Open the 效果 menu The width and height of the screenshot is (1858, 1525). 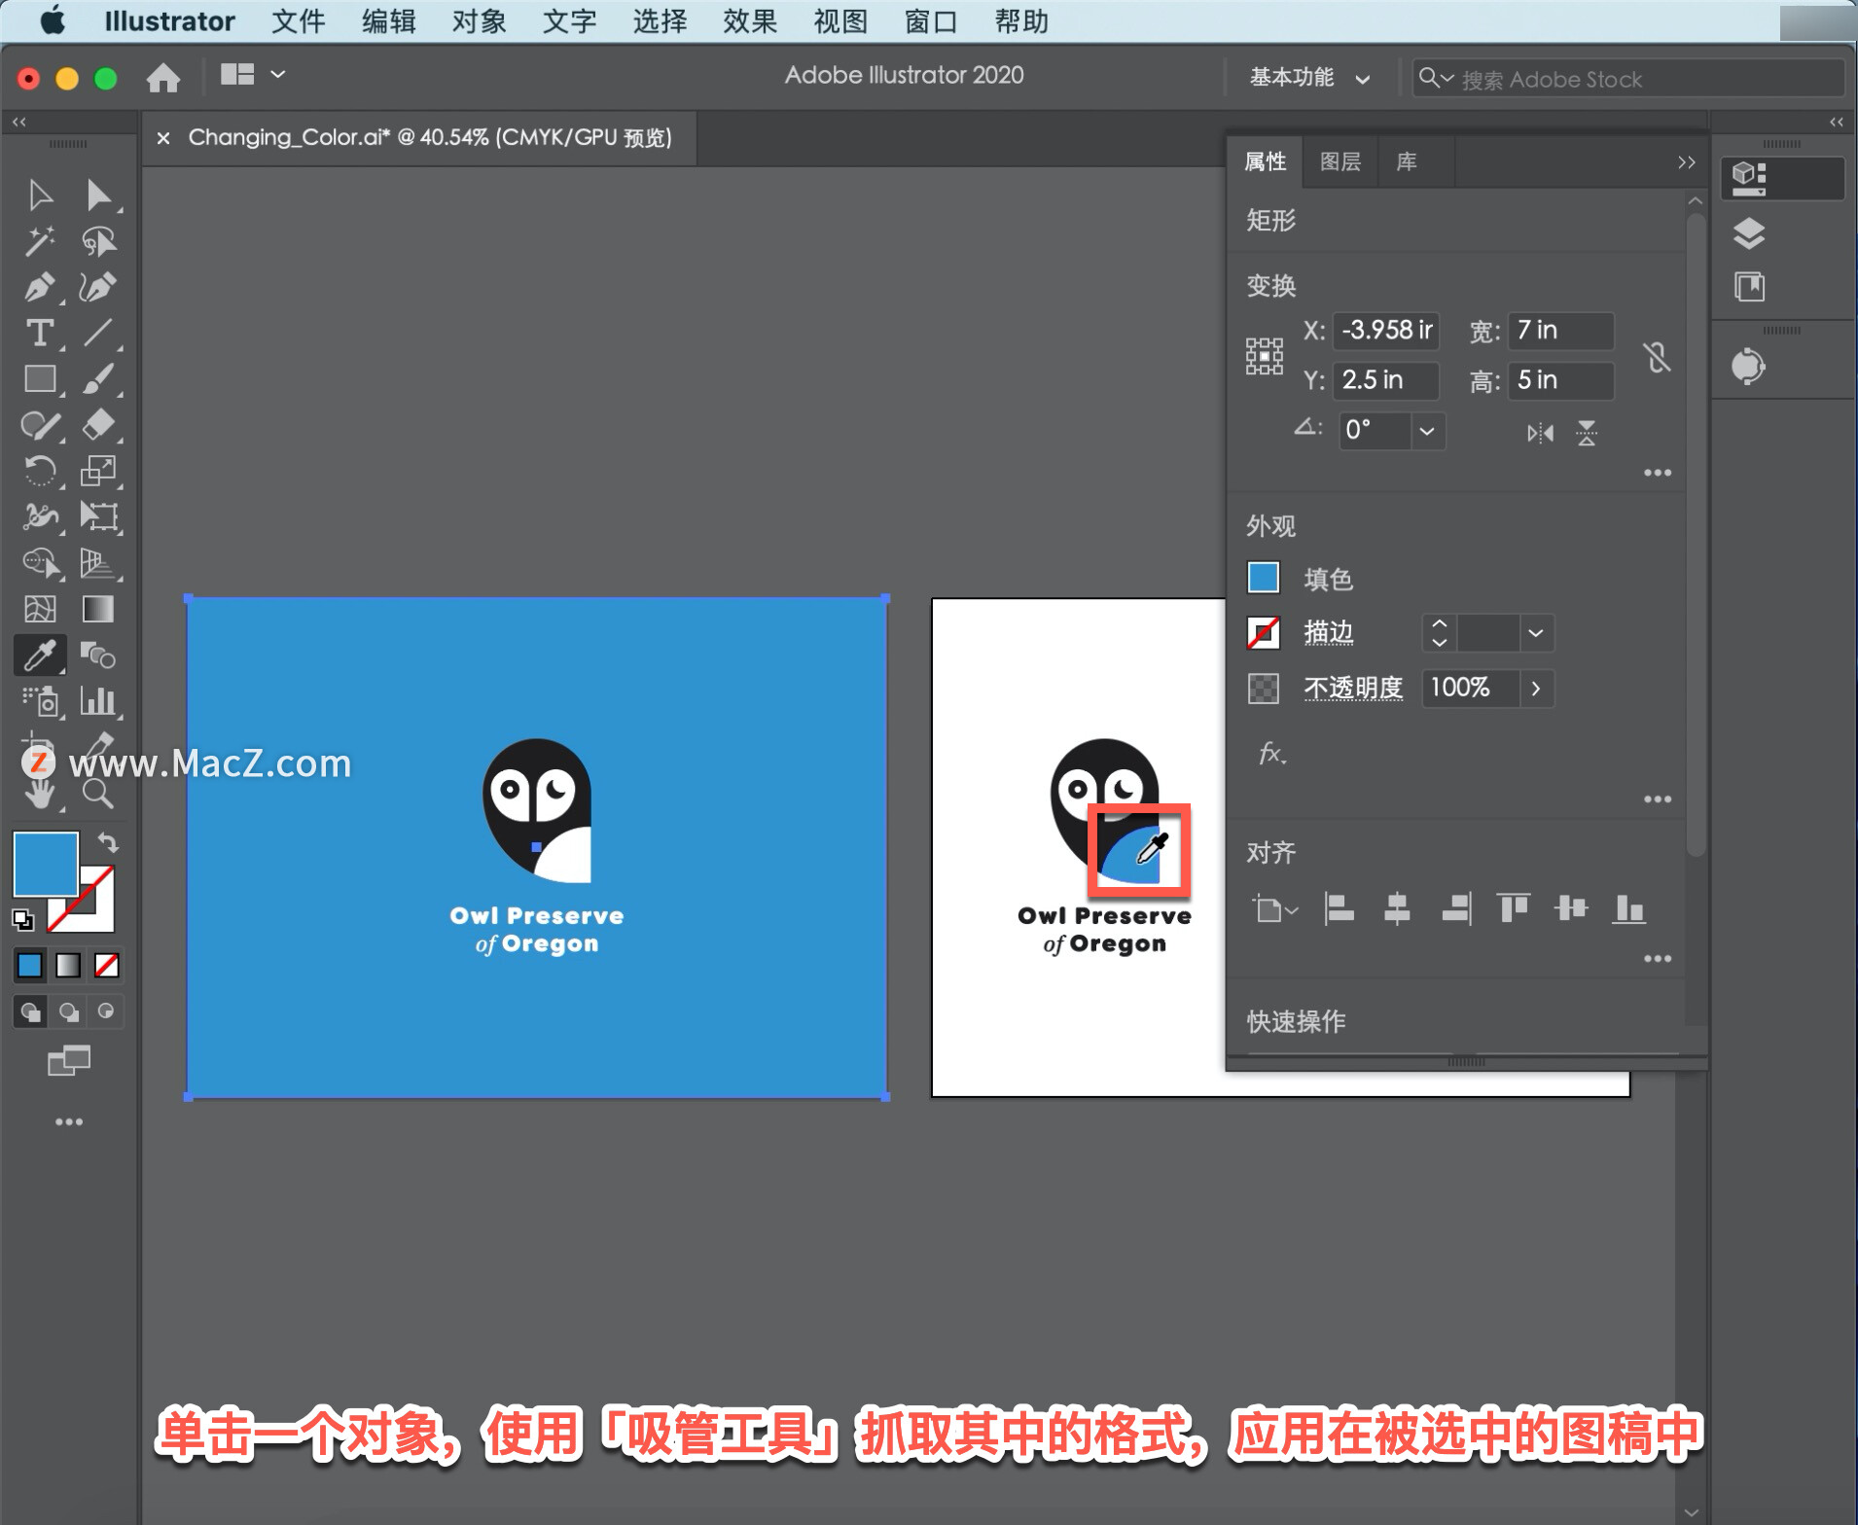point(750,21)
